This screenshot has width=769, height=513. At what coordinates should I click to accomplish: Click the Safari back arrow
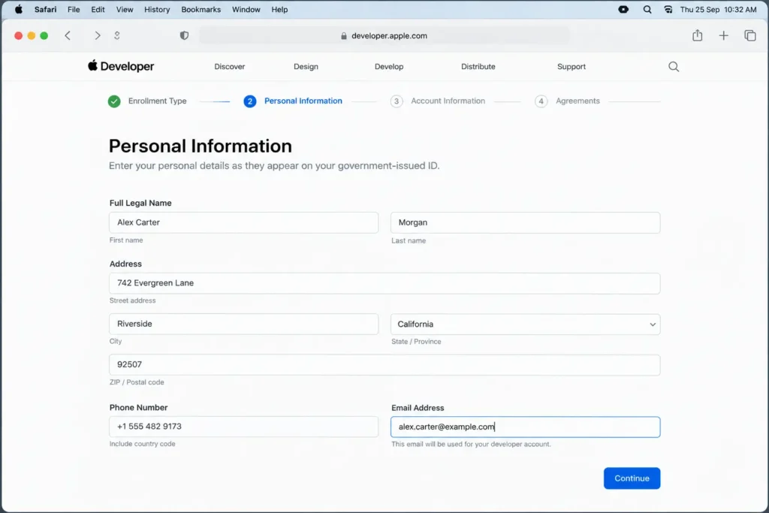68,35
